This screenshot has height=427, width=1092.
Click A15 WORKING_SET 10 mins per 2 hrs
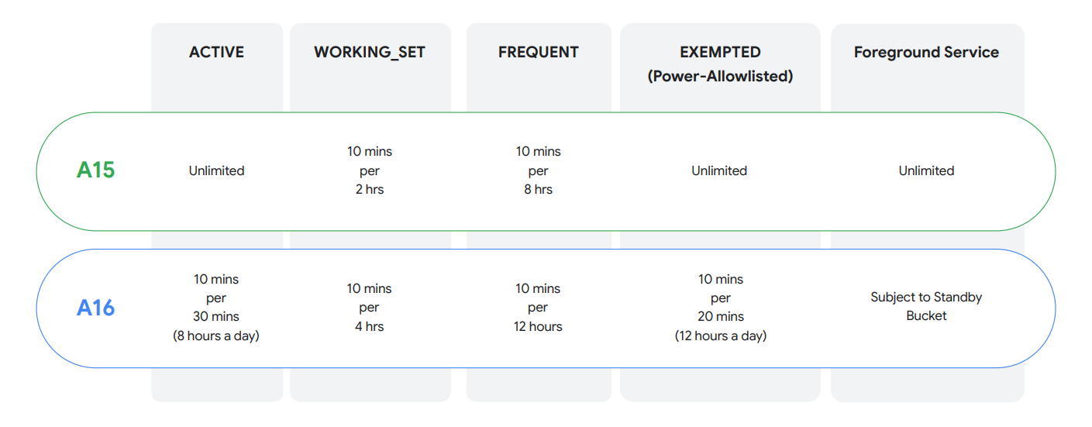click(x=370, y=170)
